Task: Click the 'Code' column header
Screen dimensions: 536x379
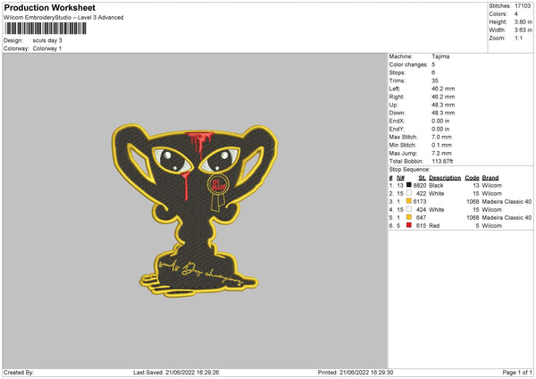Action: [472, 178]
